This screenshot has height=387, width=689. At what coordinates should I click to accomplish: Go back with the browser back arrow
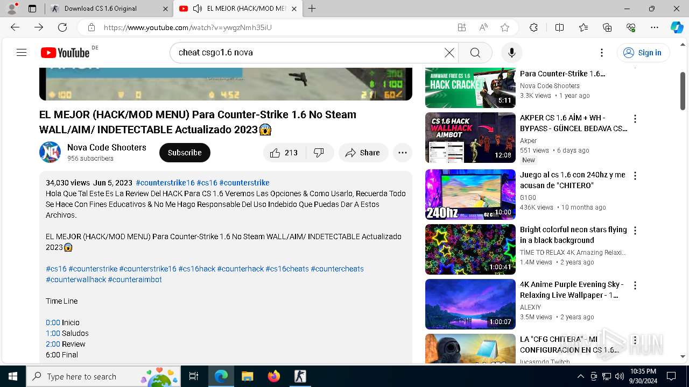(15, 27)
